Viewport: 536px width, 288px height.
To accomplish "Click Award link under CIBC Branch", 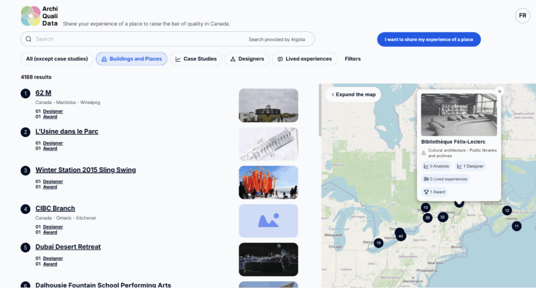I will coord(50,233).
